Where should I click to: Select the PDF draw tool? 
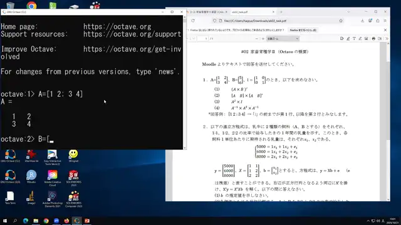coord(360,39)
